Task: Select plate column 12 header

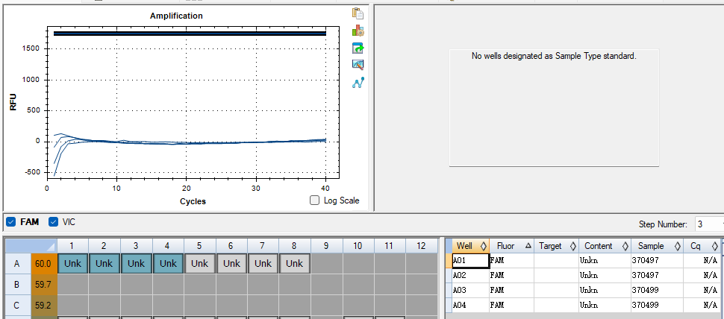Action: pos(421,246)
